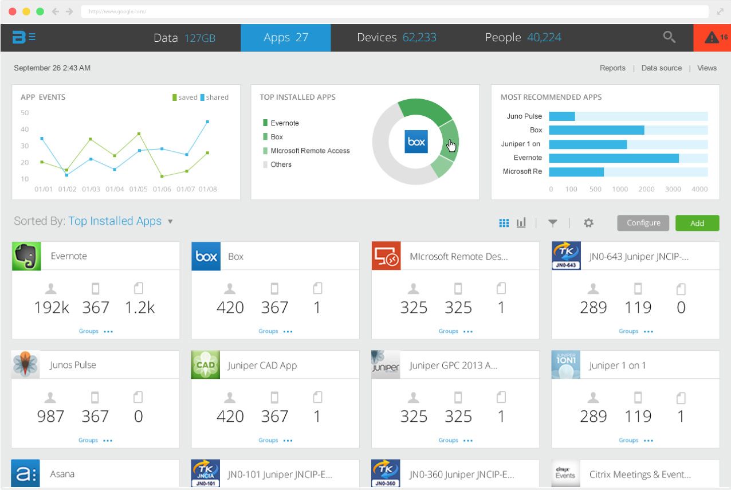This screenshot has width=731, height=490.
Task: Open the Data 127GB tab
Action: click(x=184, y=38)
